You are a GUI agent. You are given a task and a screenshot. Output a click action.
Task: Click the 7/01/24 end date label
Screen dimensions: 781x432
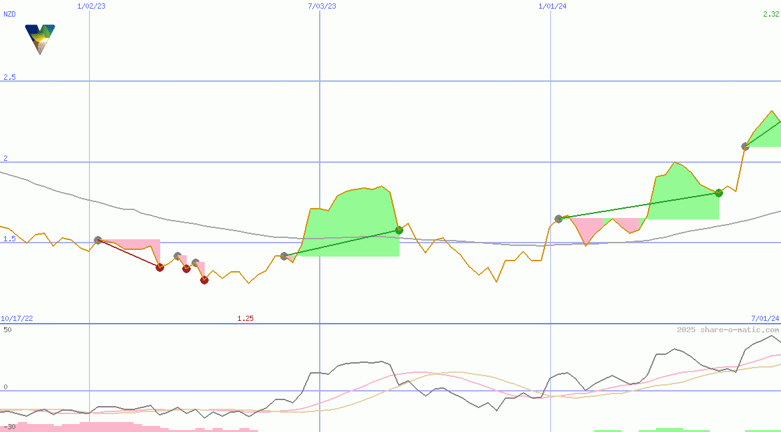pos(764,319)
